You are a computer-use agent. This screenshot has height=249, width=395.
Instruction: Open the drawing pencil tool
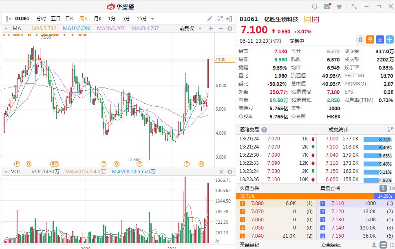(x=210, y=19)
